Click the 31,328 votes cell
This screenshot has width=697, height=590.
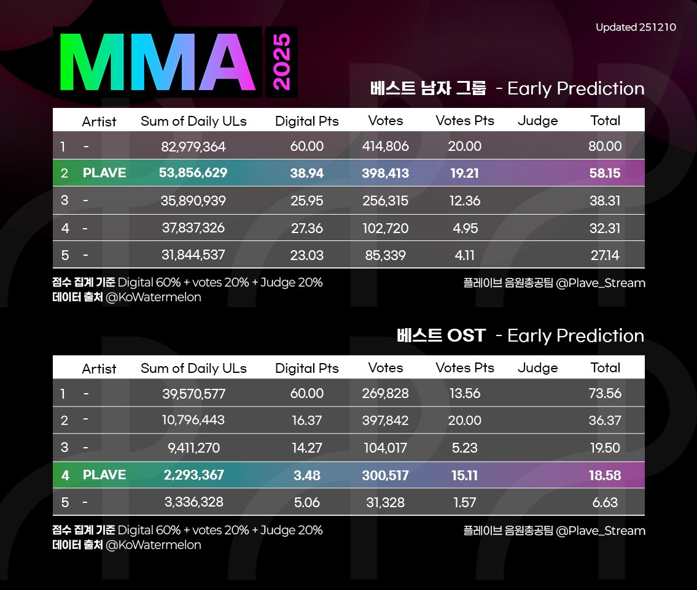386,502
